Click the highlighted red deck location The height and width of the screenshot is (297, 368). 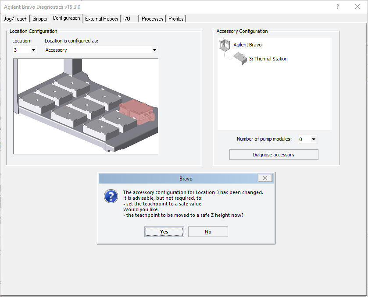point(136,111)
